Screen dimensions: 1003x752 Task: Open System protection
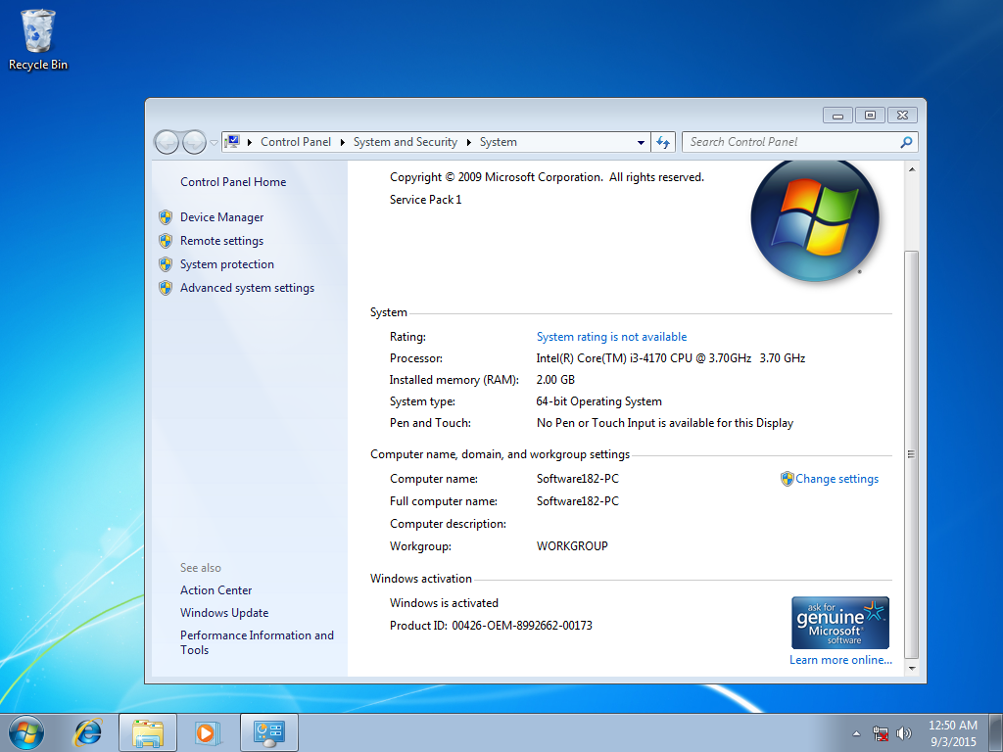point(226,264)
